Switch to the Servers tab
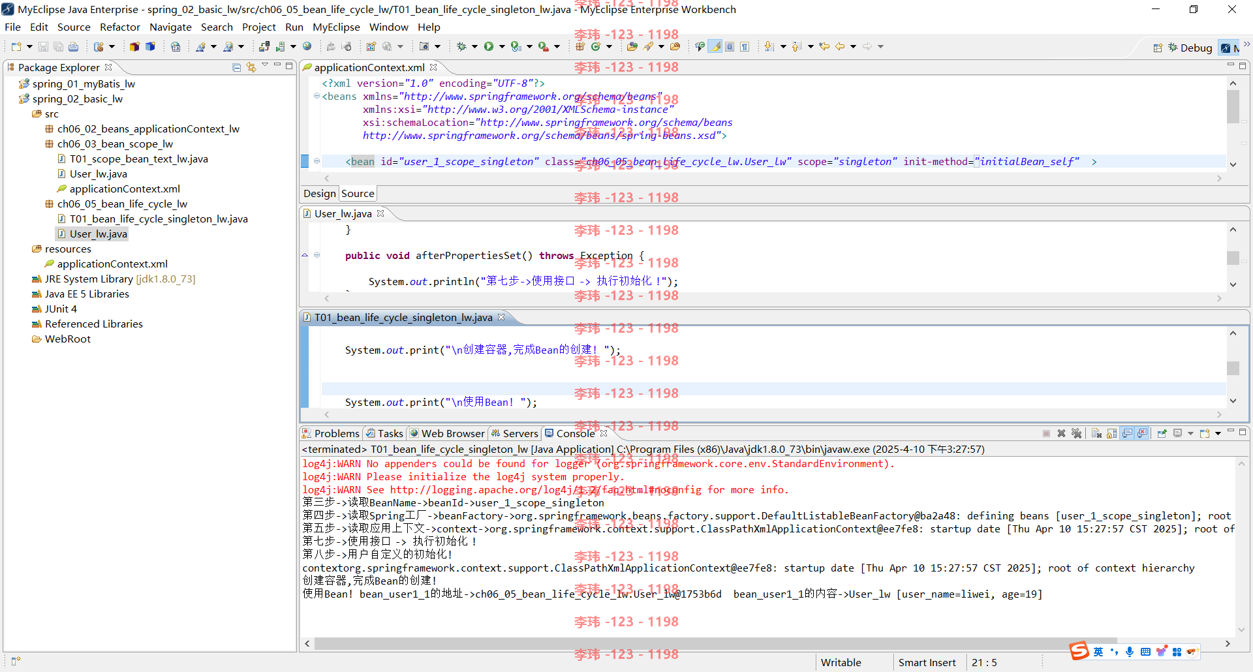 click(x=514, y=433)
